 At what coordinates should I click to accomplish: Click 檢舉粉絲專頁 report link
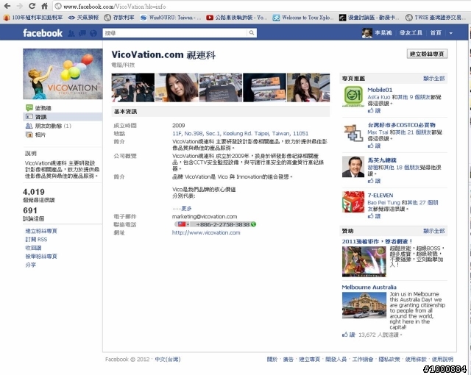pos(41,256)
